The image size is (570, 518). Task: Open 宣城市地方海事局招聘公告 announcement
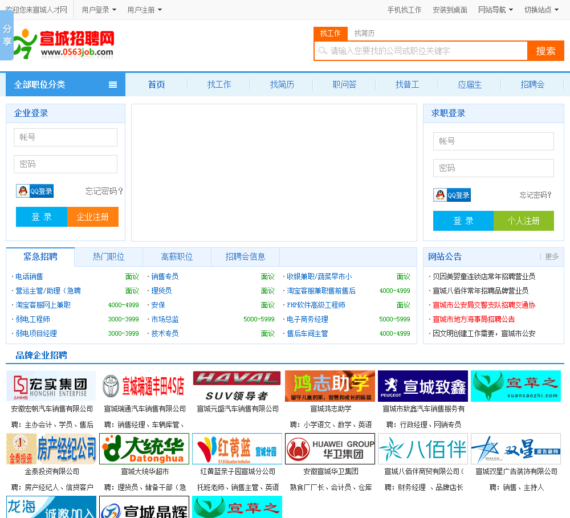pyautogui.click(x=474, y=319)
